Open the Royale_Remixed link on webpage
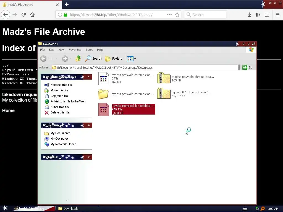This screenshot has height=212, width=283. [20, 70]
